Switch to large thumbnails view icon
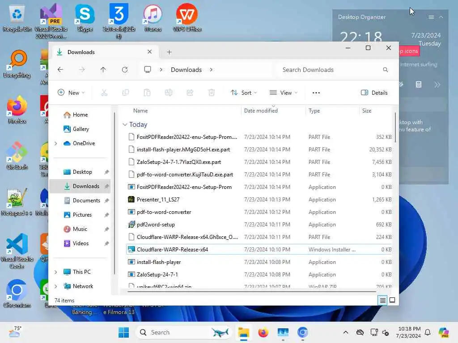Screen dimensions: 458x343 (392, 300)
